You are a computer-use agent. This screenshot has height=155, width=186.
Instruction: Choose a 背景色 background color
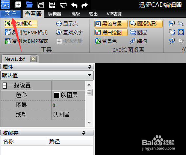(106, 41)
